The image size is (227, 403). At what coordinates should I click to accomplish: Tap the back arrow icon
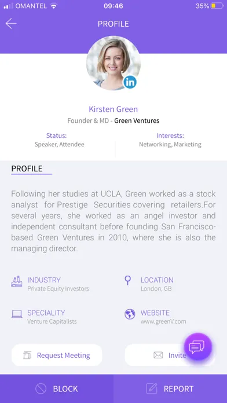(x=11, y=24)
